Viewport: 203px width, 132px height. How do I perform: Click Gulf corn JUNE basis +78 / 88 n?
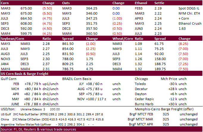32,104
